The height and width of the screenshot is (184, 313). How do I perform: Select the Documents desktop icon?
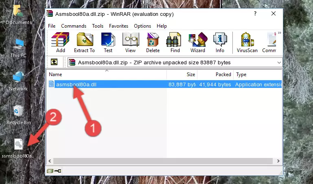(x=18, y=15)
